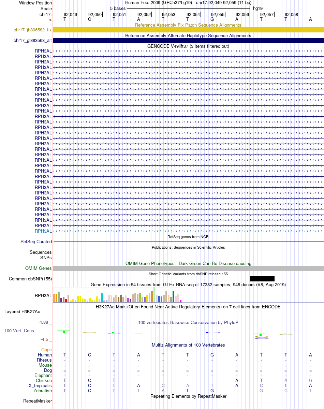The height and width of the screenshot is (409, 324).
Task: Open the Reference Assembly Alternate Haplotype Sequence Alignments title
Action: click(188, 35)
